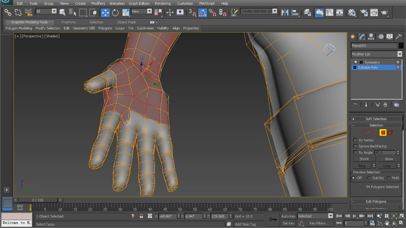
Task: Click the Align tool icon
Action: coord(295,12)
